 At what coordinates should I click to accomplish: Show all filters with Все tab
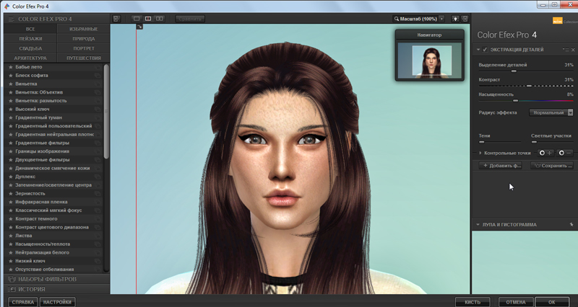tap(30, 29)
